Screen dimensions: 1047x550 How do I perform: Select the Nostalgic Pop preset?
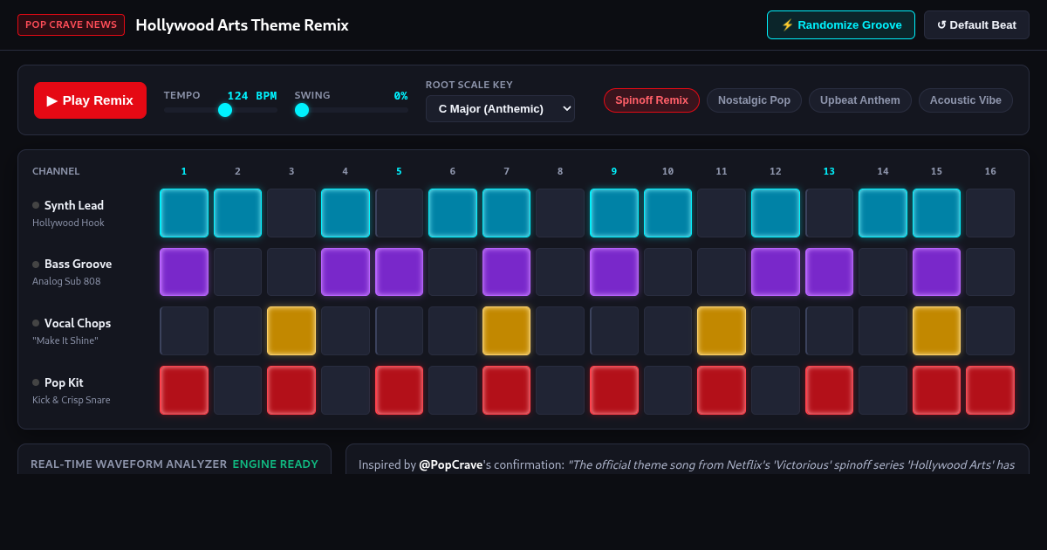click(754, 100)
